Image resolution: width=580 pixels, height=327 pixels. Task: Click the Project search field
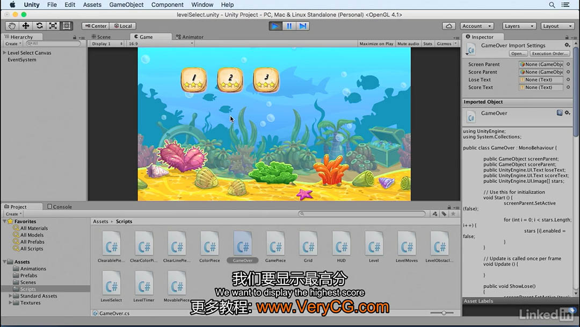coord(362,214)
